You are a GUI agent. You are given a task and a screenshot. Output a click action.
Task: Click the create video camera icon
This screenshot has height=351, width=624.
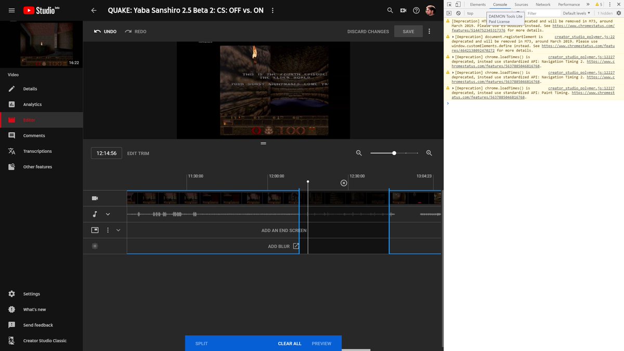coord(403,10)
